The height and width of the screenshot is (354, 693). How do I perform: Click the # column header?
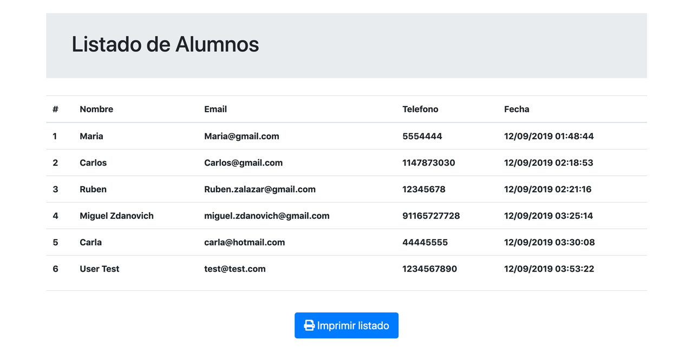click(55, 109)
